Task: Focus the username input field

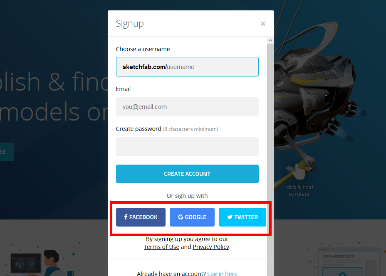Action: [187, 67]
